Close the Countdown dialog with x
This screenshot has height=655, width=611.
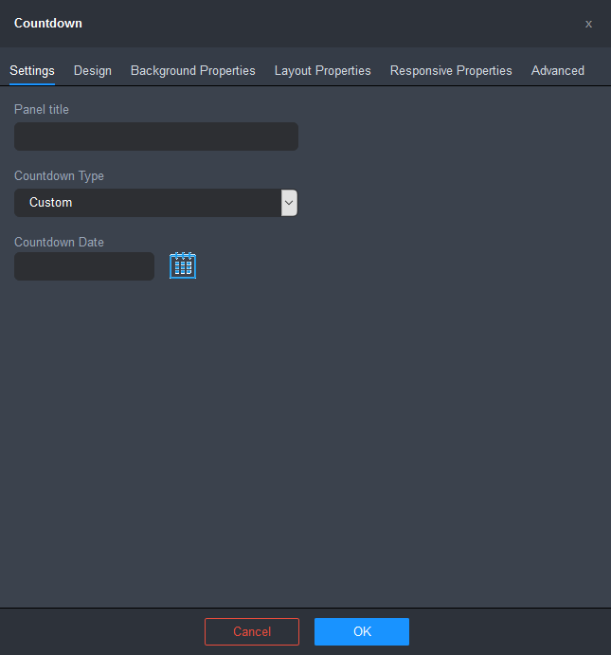[588, 24]
